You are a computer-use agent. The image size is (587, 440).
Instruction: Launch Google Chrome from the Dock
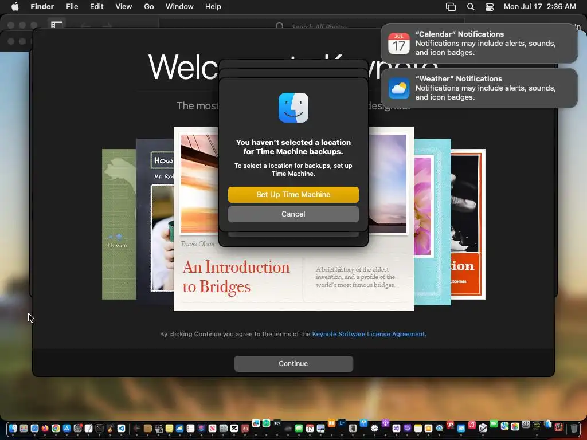(x=56, y=429)
